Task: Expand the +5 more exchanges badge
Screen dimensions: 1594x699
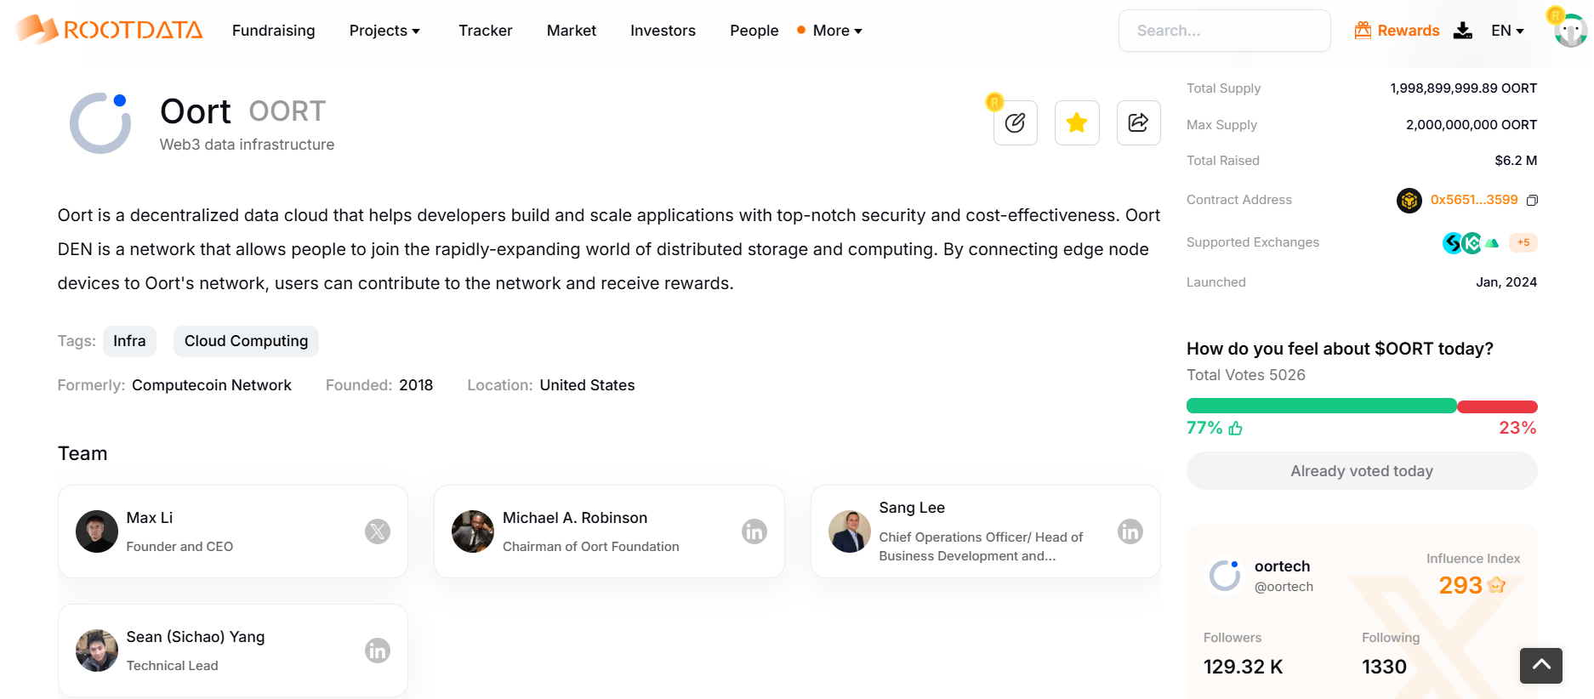Action: (x=1523, y=242)
